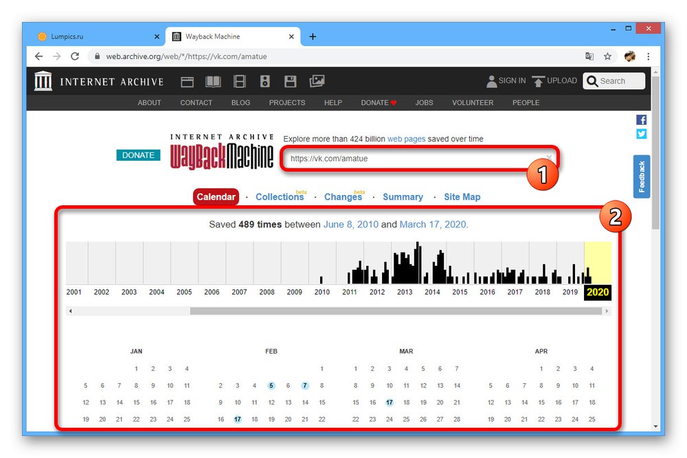
Task: Click the Sign In user icon
Action: tap(492, 81)
